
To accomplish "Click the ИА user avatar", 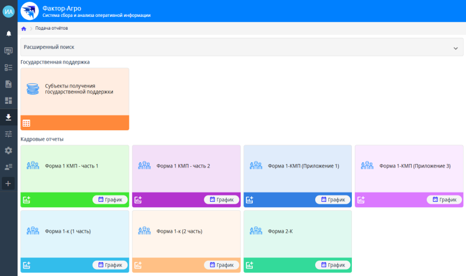I will 9,11.
